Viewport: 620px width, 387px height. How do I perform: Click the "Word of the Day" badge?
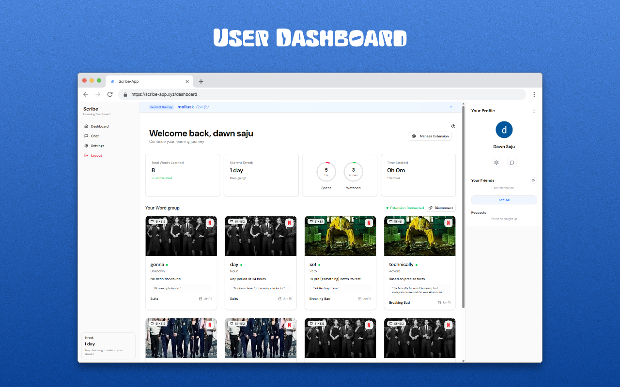pyautogui.click(x=161, y=107)
